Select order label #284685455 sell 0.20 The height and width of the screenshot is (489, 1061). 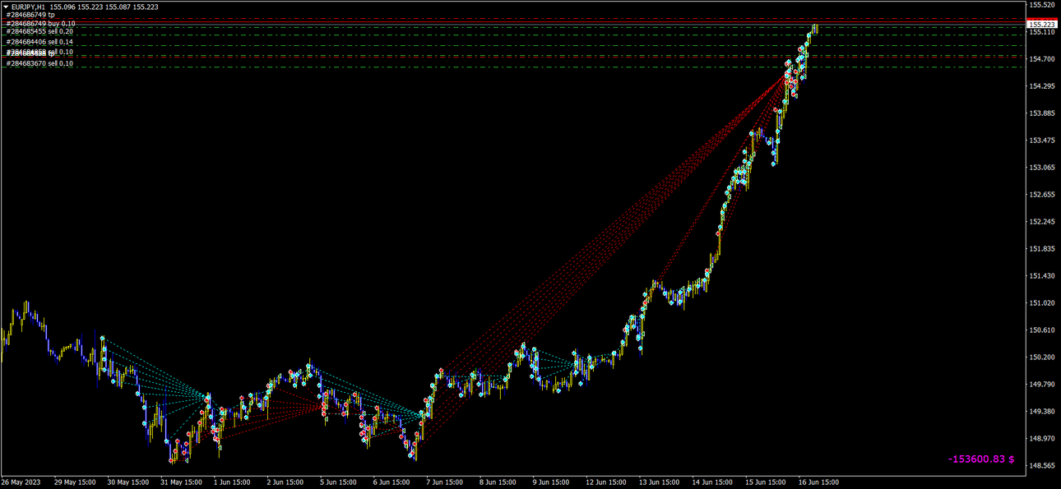(39, 31)
